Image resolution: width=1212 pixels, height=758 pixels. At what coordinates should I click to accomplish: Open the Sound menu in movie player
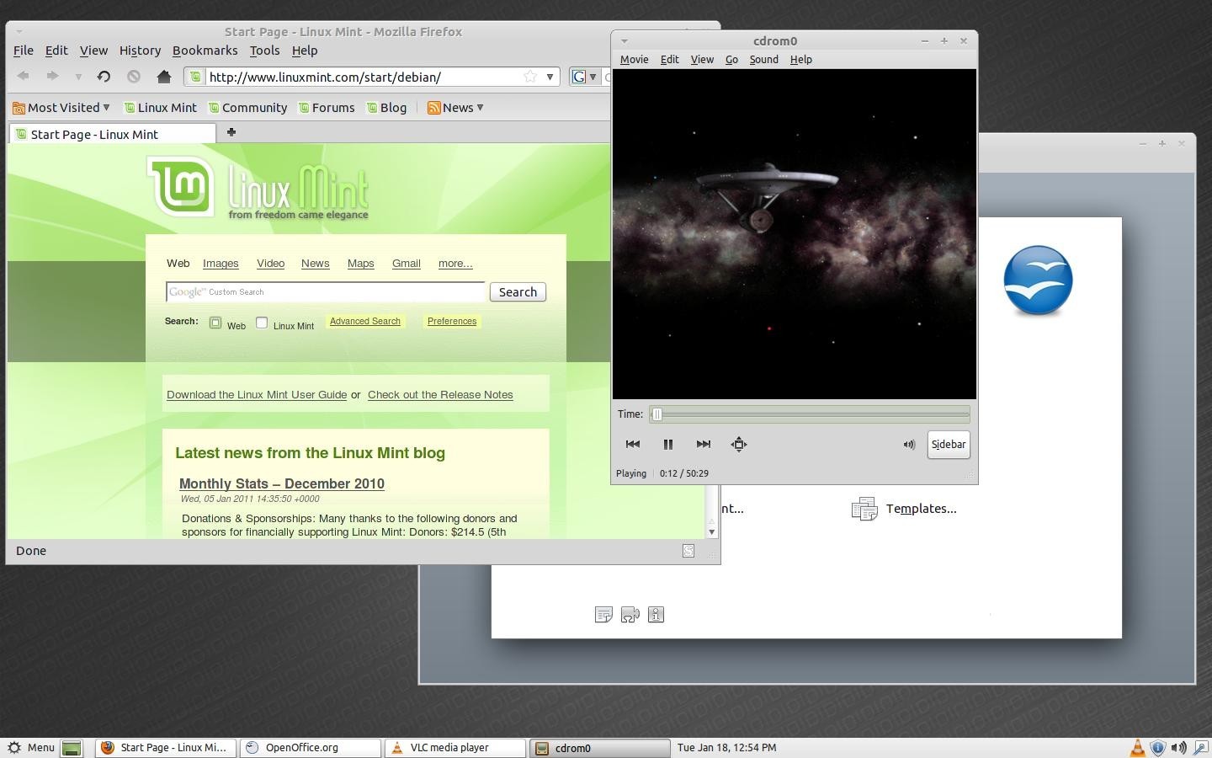click(764, 60)
